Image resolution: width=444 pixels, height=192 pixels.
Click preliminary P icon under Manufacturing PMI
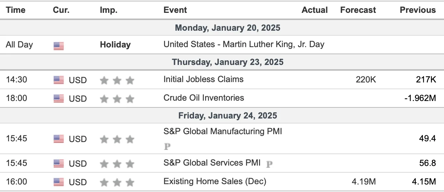pos(166,147)
